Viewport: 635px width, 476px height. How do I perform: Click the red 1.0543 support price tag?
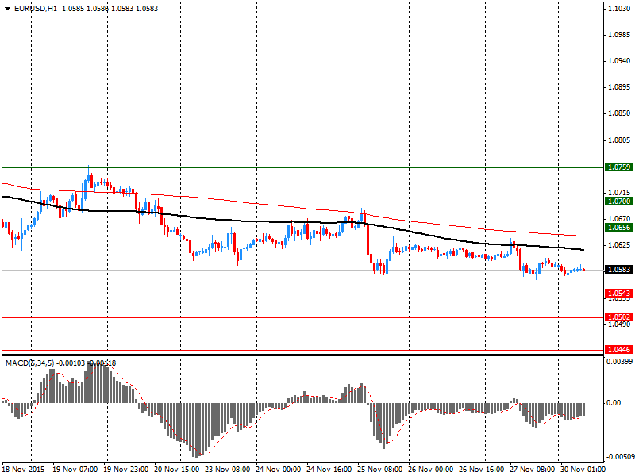click(619, 293)
